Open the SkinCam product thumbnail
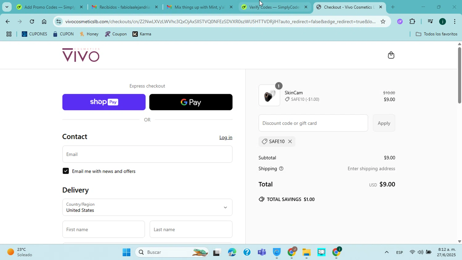The width and height of the screenshot is (462, 260). pyautogui.click(x=269, y=95)
